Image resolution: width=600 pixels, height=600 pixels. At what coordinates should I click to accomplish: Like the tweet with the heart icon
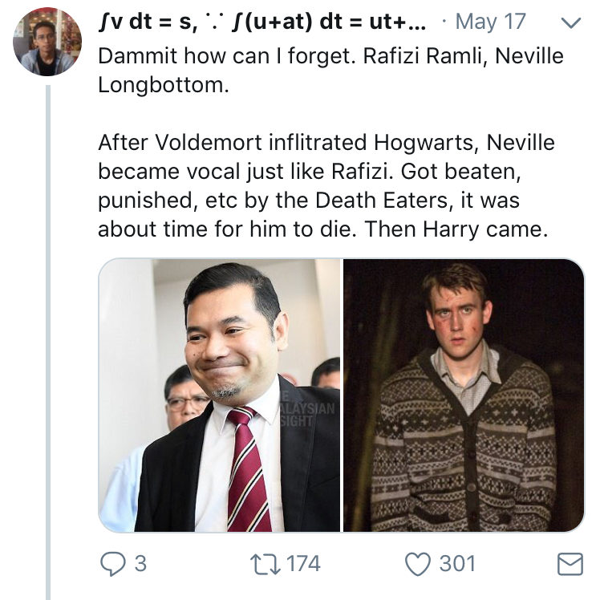click(418, 564)
